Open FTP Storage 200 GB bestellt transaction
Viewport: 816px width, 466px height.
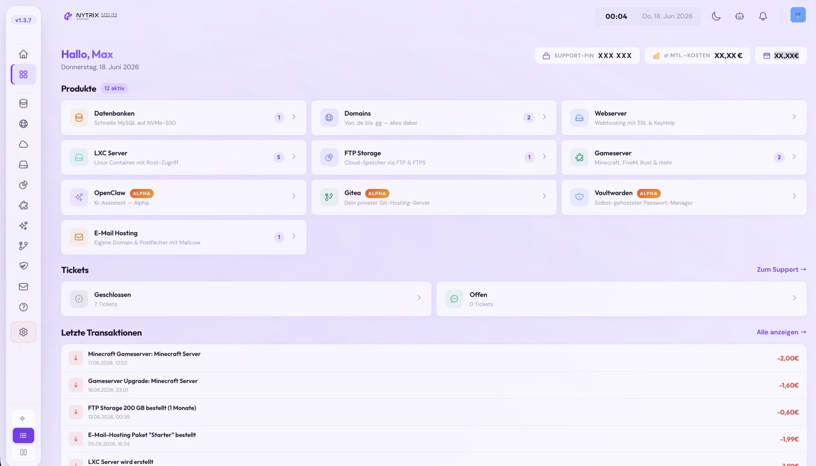point(433,412)
